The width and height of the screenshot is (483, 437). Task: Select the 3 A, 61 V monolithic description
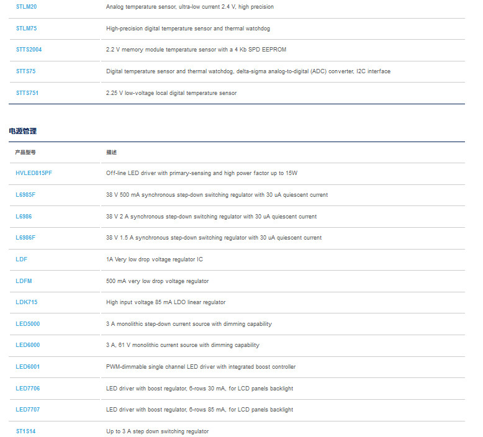coord(183,345)
